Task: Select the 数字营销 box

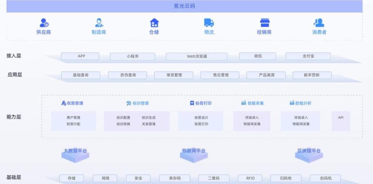Action: tap(312, 75)
